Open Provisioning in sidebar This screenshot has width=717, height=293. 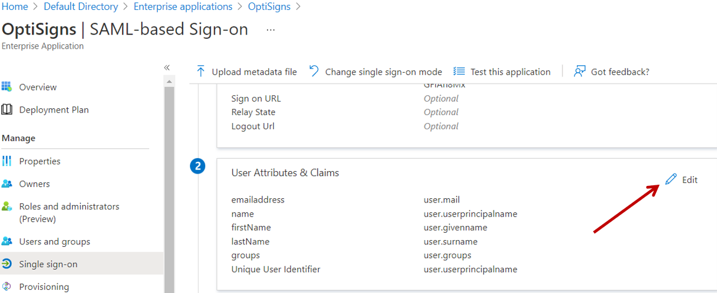click(x=44, y=287)
